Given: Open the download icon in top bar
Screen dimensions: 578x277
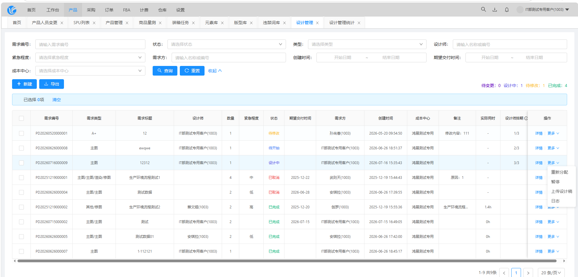Looking at the screenshot, I should click(495, 10).
